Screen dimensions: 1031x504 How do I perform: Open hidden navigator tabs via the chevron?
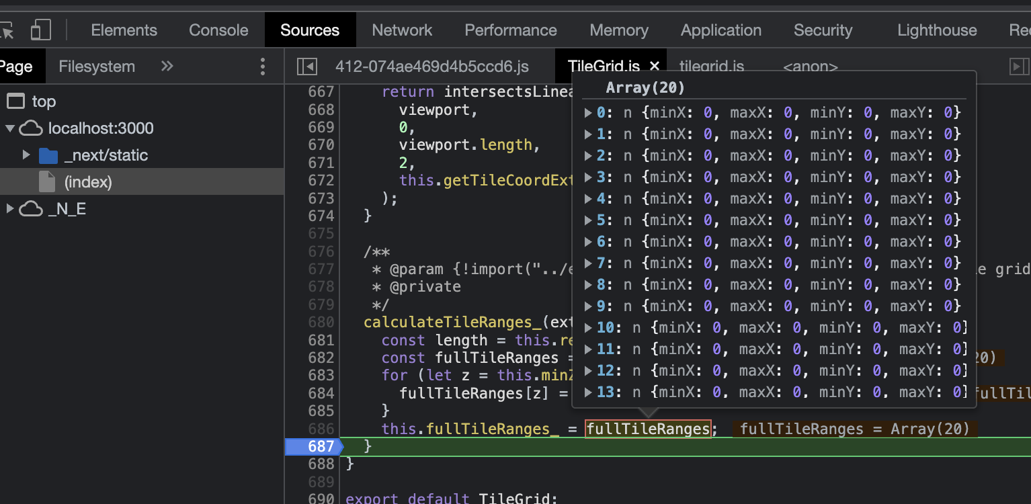point(166,66)
